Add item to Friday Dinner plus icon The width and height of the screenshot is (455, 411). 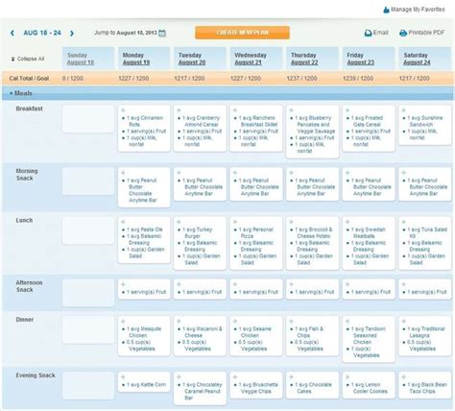[x=347, y=321]
